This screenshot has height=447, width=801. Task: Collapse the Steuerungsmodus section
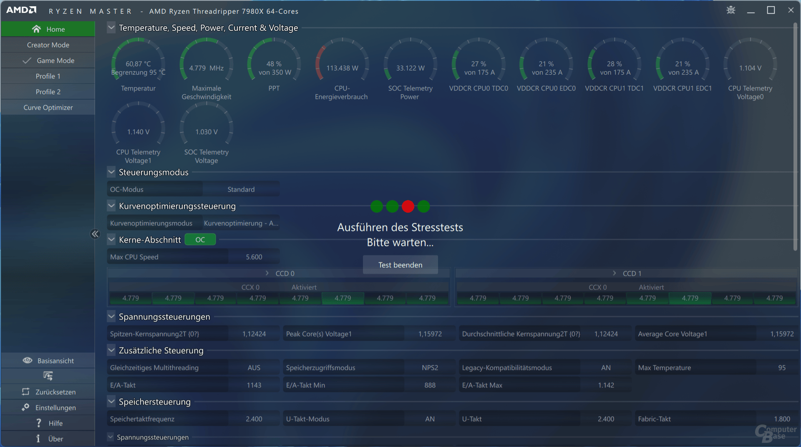111,172
